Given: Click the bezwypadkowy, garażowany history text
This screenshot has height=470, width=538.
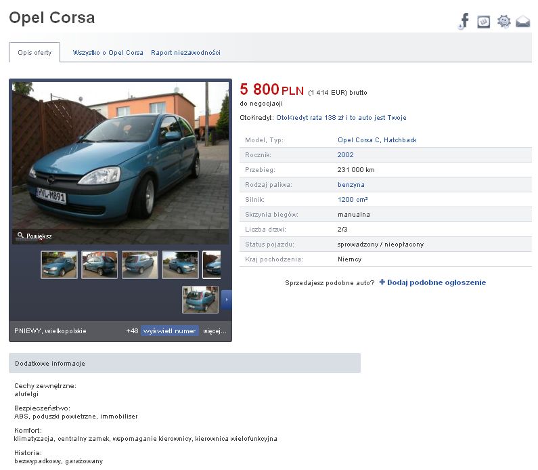Looking at the screenshot, I should [59, 461].
